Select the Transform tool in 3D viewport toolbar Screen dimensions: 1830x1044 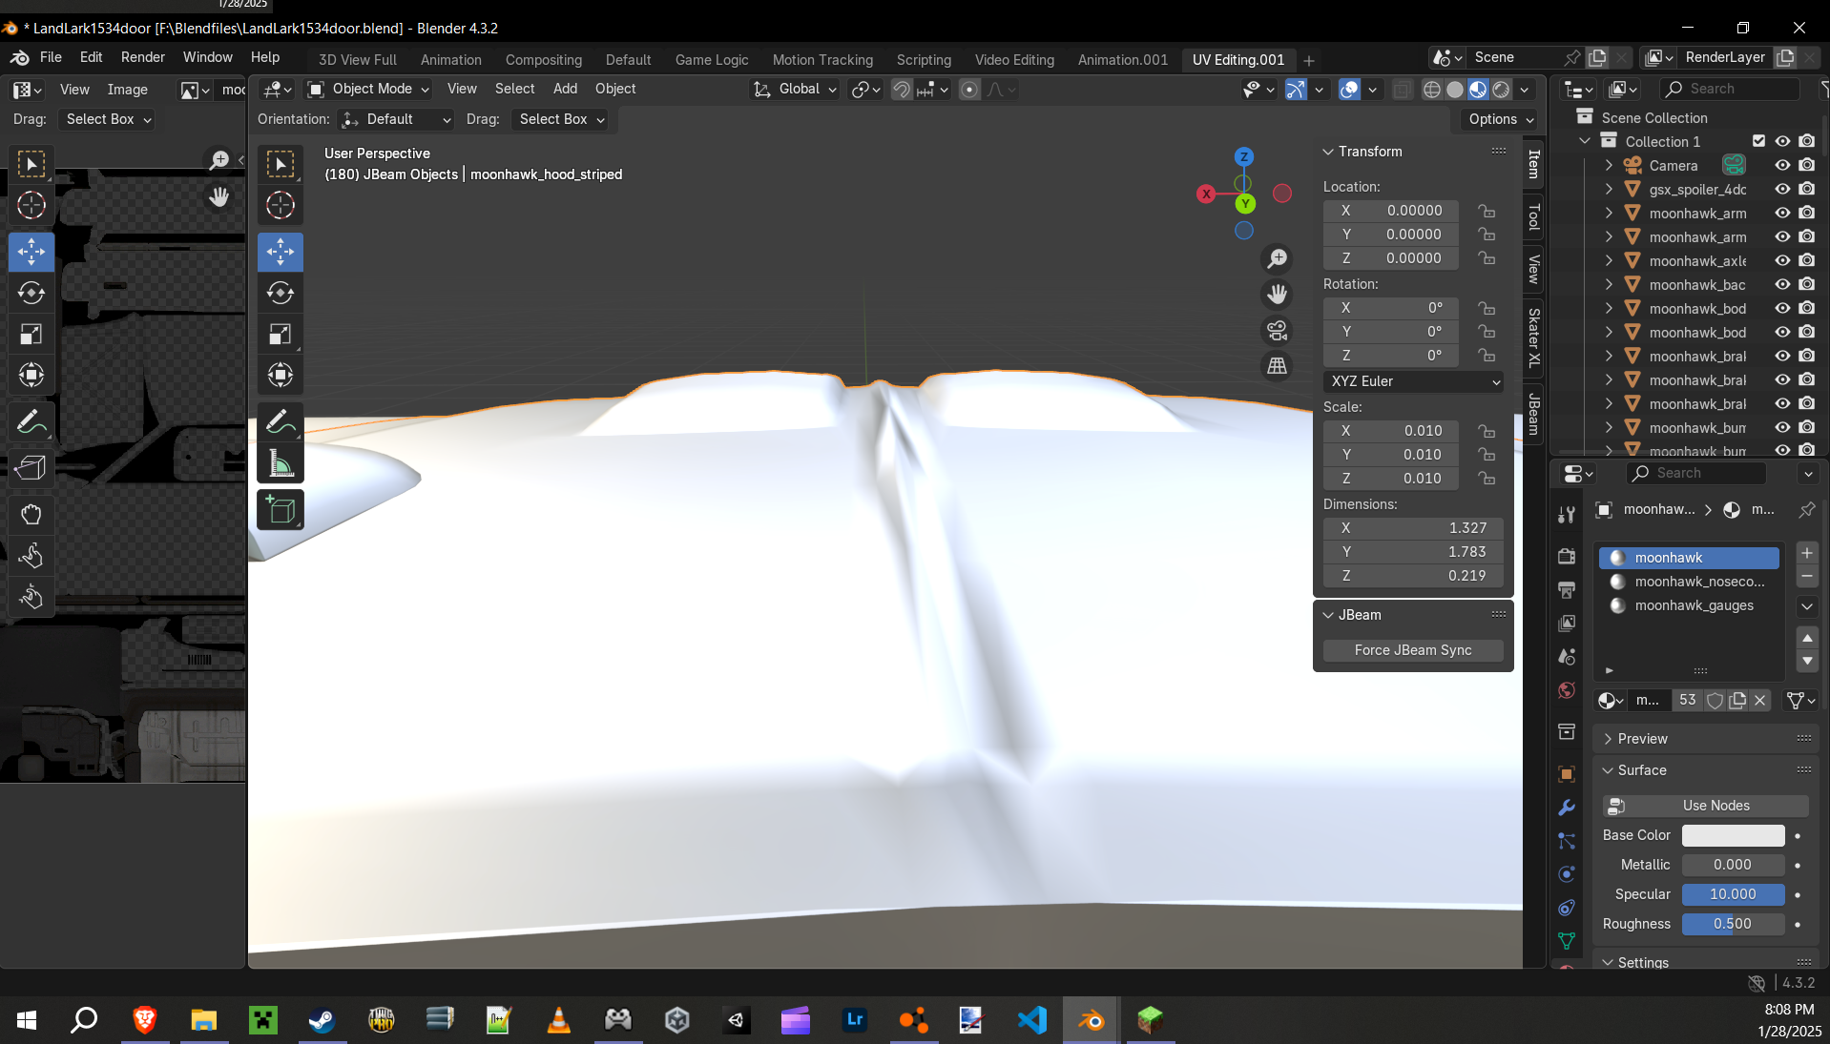(x=281, y=375)
